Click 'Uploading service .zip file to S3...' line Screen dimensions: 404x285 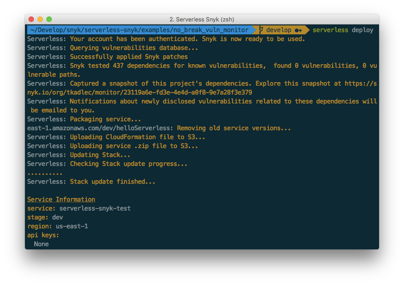[x=113, y=146]
